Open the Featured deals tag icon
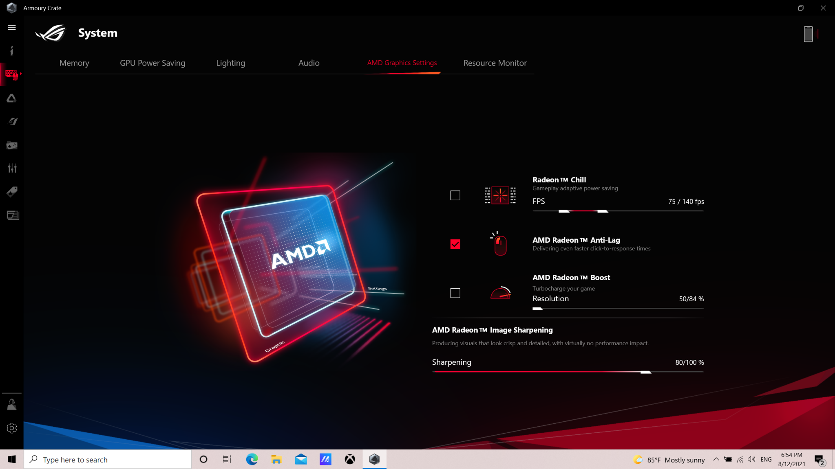This screenshot has height=469, width=835. click(x=12, y=192)
